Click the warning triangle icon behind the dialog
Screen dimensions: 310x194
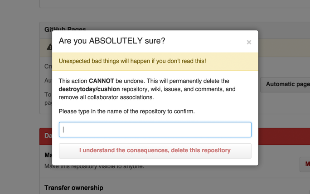point(49,47)
